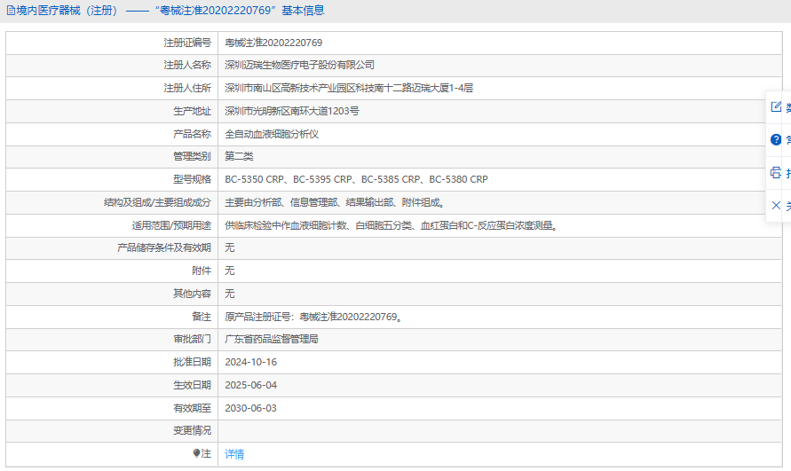Click the 适用范围/预期用途 label
This screenshot has height=471, width=791.
coord(171,225)
